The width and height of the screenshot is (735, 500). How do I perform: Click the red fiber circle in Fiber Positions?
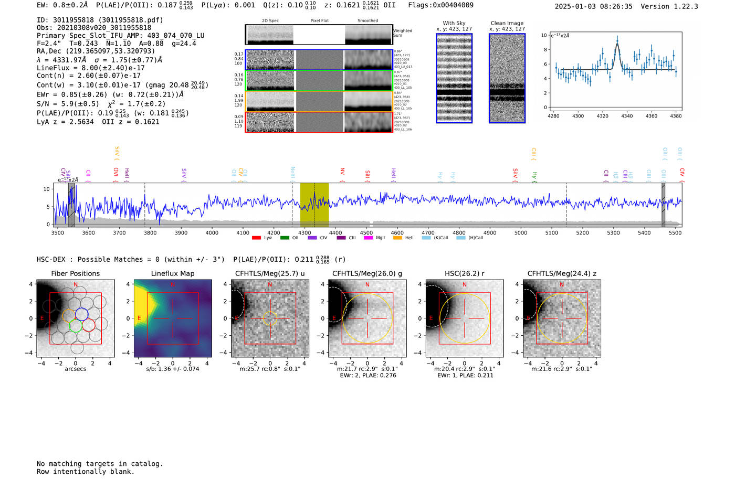(88, 325)
